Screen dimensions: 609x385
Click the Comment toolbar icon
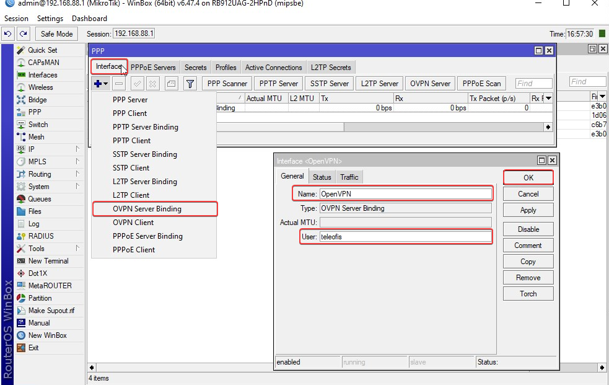coord(171,84)
